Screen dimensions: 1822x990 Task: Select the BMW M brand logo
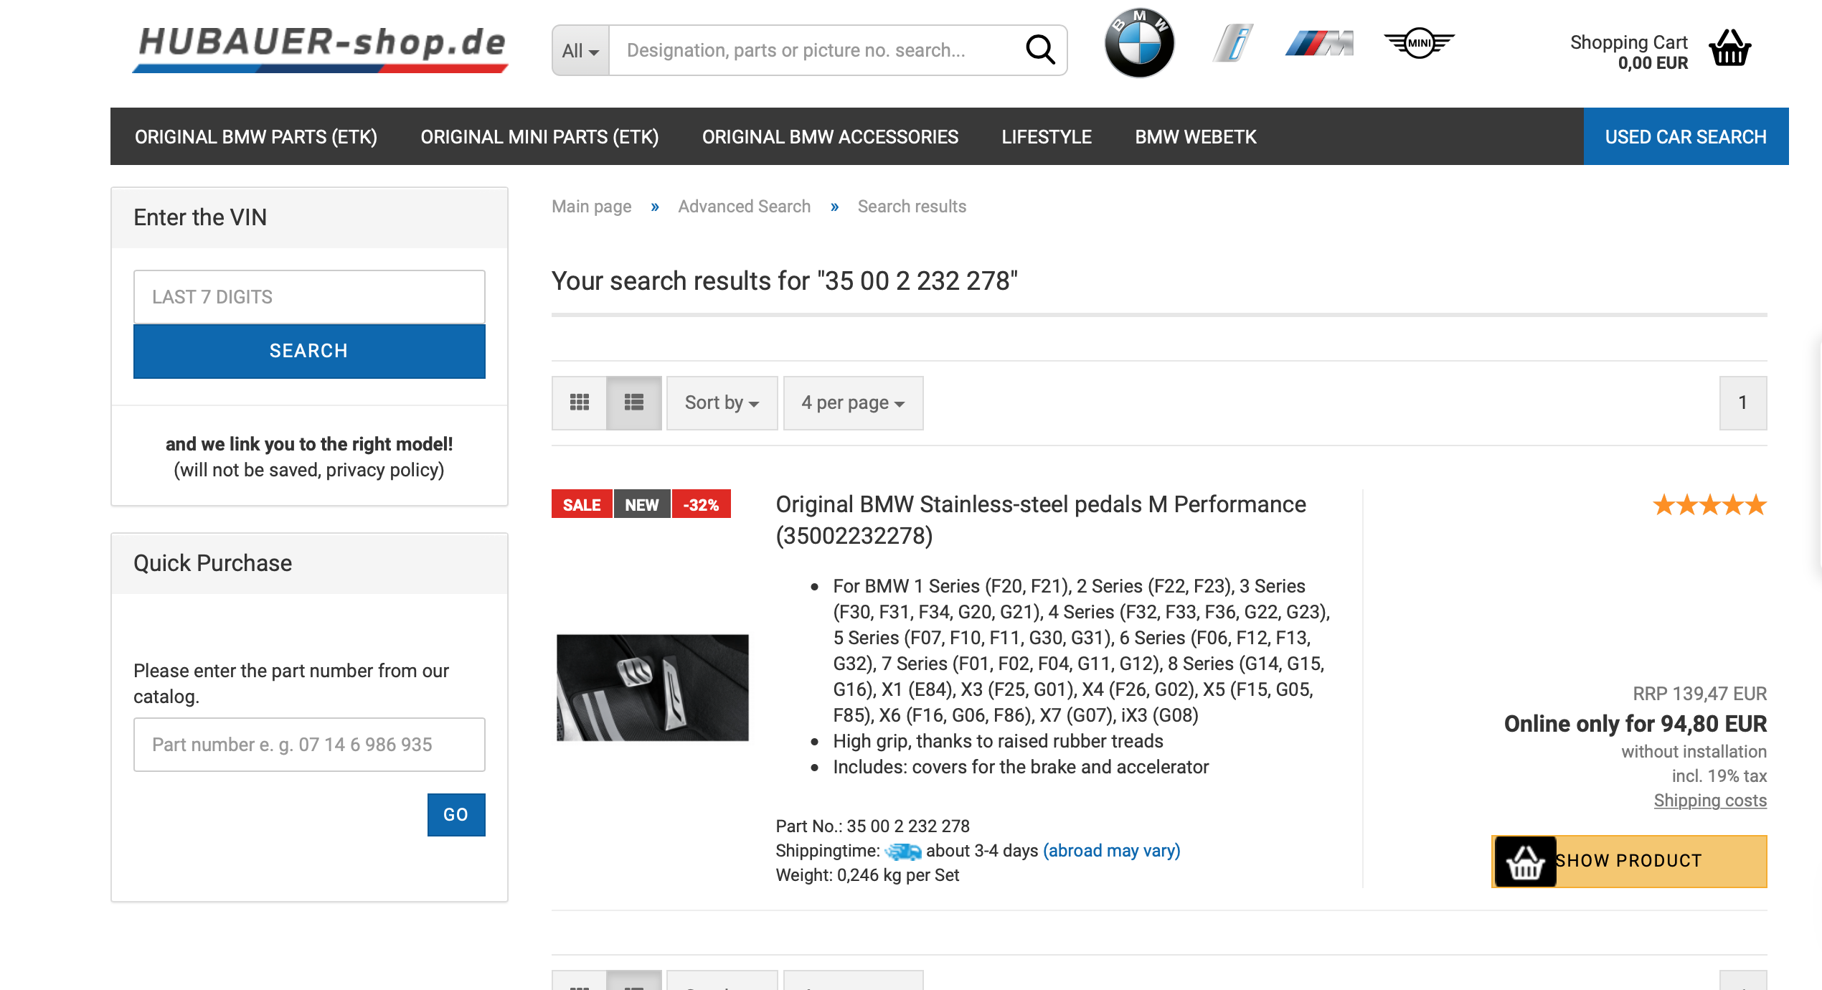(x=1318, y=44)
